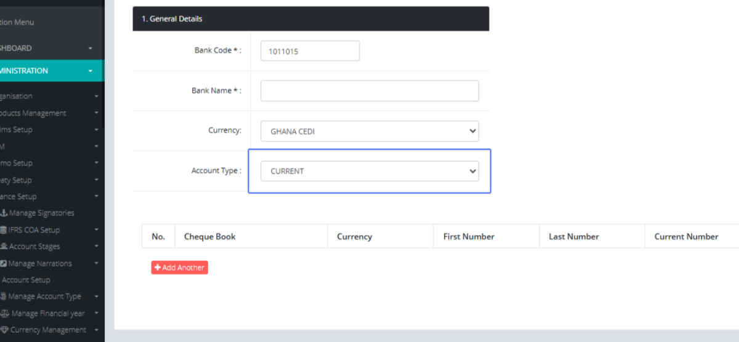Click the Account Stages icon
The image size is (739, 342).
pyautogui.click(x=3, y=247)
